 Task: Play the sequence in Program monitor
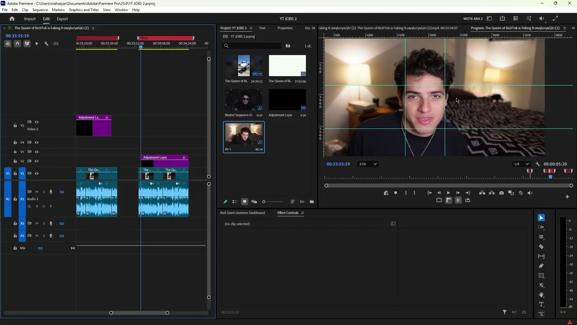(x=448, y=193)
